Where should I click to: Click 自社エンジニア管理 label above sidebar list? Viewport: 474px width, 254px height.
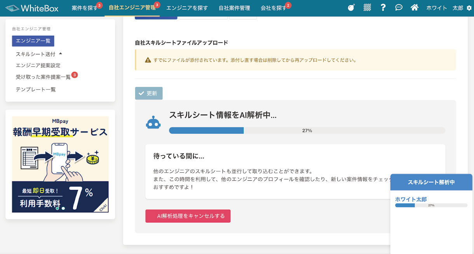[x=31, y=29]
